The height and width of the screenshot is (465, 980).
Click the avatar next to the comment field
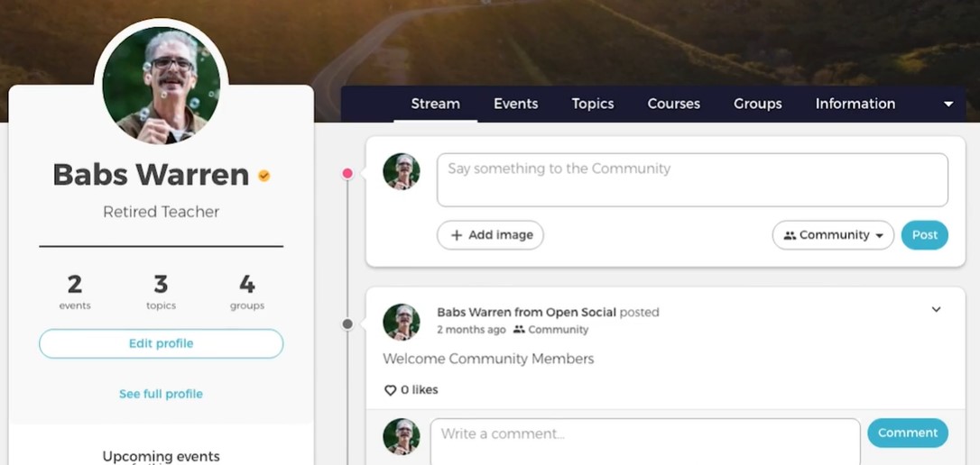pyautogui.click(x=402, y=436)
